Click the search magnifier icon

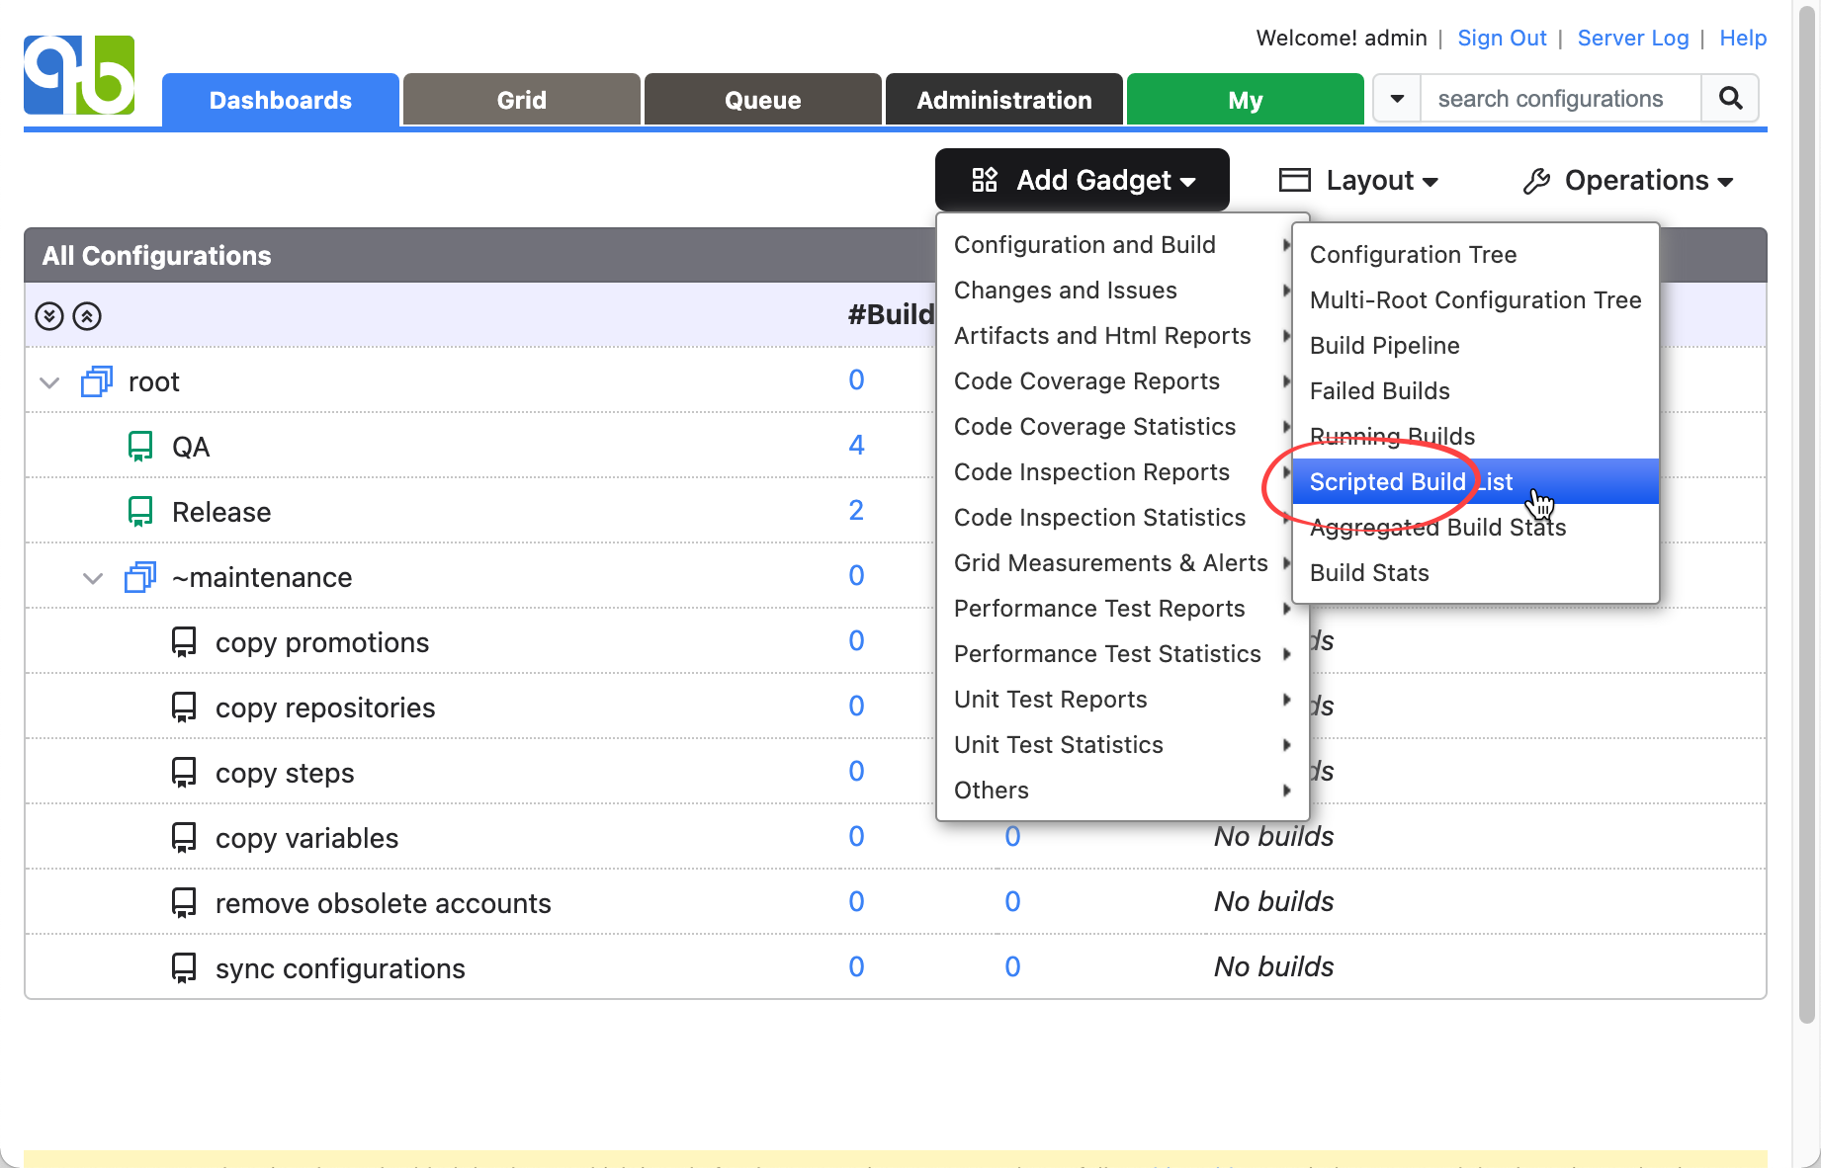[1730, 99]
